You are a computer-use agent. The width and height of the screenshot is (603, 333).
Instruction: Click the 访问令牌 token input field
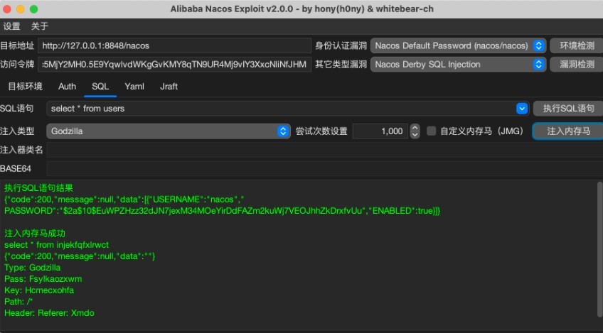[175, 64]
